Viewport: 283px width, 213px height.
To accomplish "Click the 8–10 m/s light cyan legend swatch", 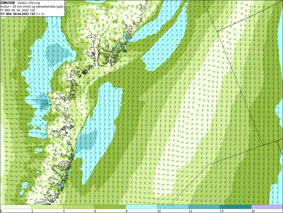I will 141,207.
